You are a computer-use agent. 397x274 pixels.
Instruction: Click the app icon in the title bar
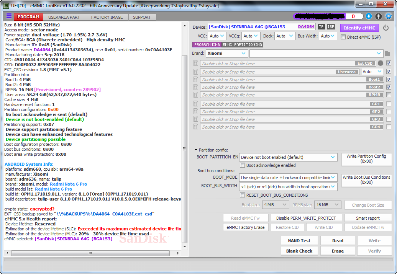point(7,5)
